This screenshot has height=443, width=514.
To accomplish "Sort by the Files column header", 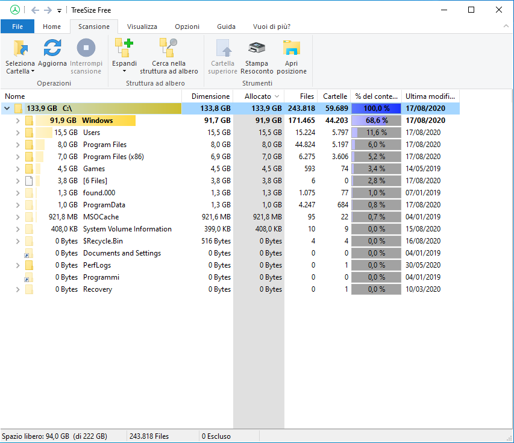I will 301,96.
